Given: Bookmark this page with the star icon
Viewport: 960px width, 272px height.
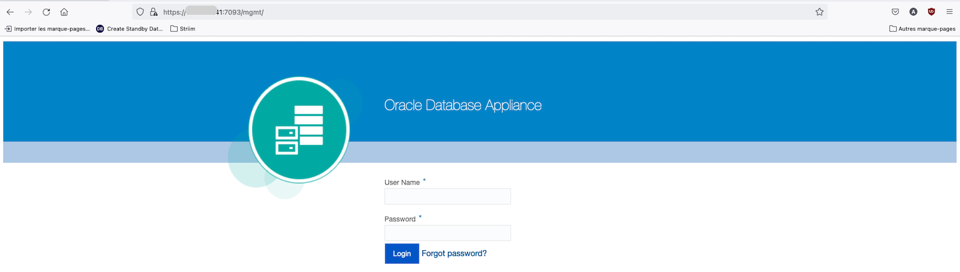Looking at the screenshot, I should tap(819, 12).
